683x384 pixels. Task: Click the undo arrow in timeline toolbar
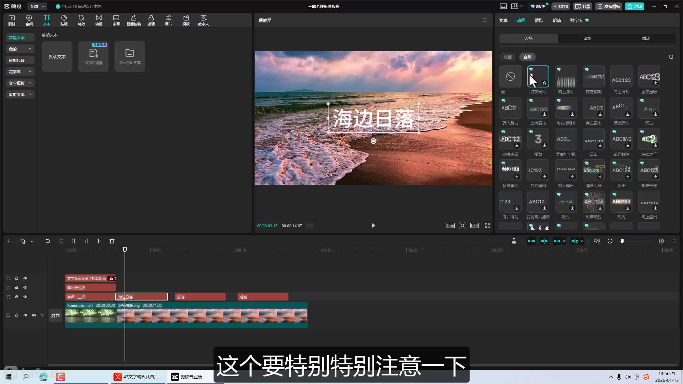48,241
